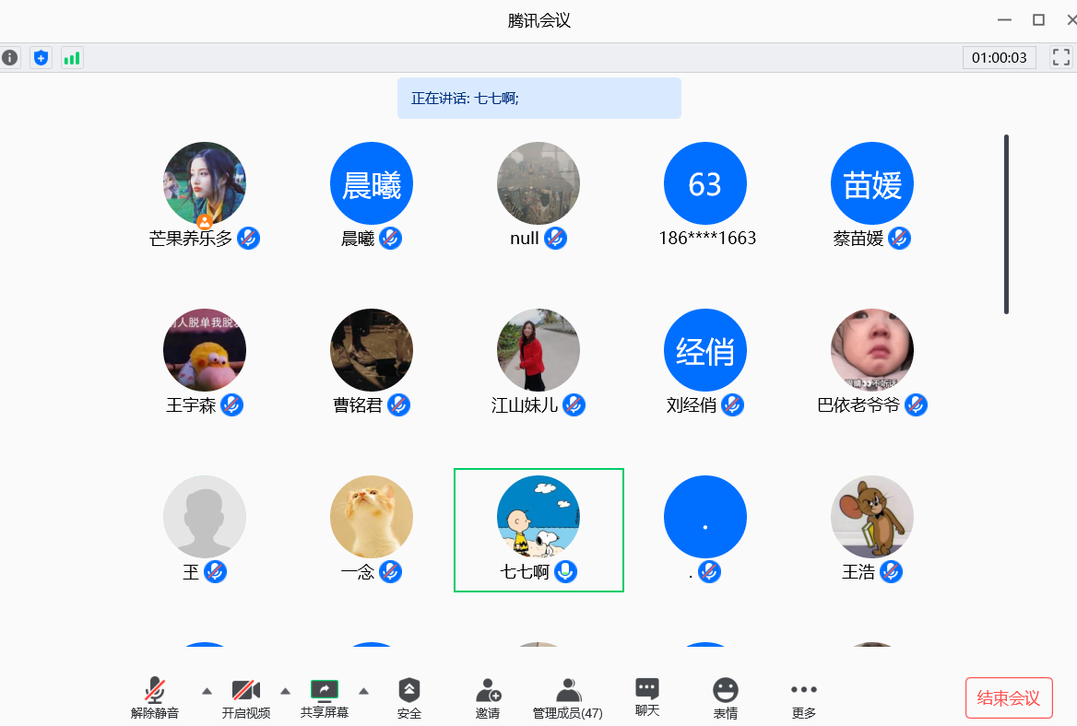This screenshot has height=726, width=1077.
Task: Check the green network signal icon
Action: pos(72,58)
